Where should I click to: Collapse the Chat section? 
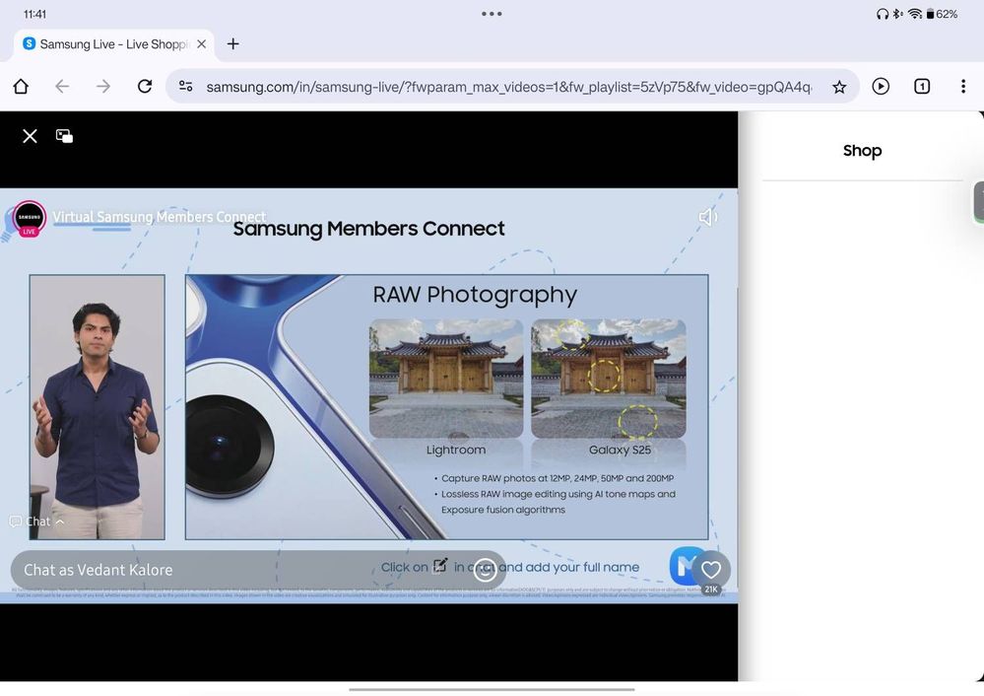point(36,522)
